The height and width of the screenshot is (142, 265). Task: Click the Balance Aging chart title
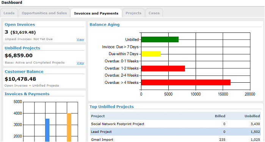pos(104,25)
